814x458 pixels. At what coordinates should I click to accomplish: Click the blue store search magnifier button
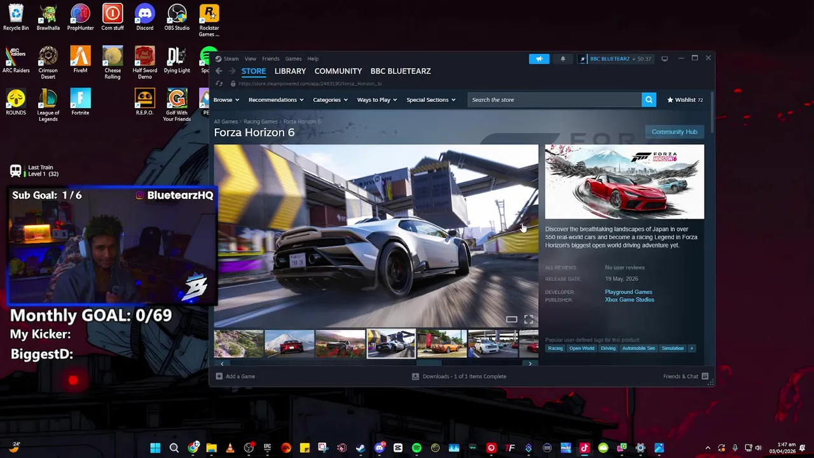click(x=649, y=100)
